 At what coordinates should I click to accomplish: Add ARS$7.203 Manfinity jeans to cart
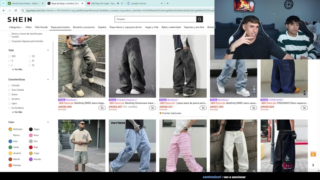point(253,108)
